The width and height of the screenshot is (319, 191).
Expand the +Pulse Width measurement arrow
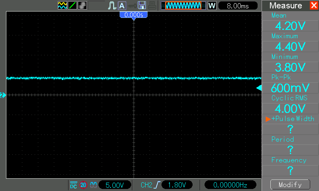tap(268, 119)
